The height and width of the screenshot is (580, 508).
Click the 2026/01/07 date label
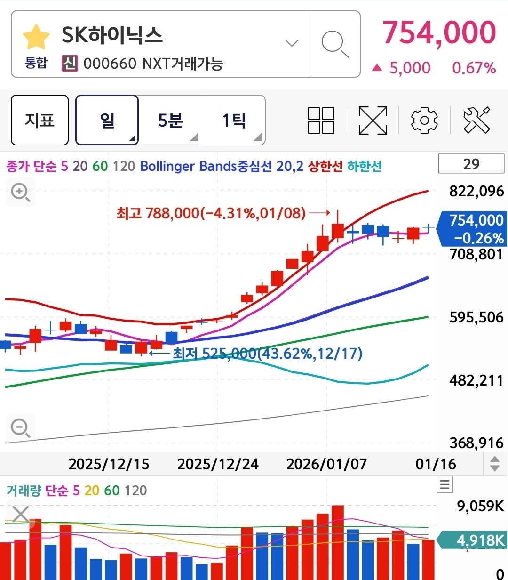pos(326,464)
